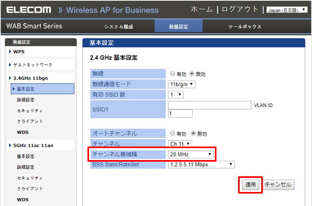This screenshot has height=206, width=312.
Task: Open the チャンネル帯域幅 20 MHz dropdown
Action: click(191, 155)
